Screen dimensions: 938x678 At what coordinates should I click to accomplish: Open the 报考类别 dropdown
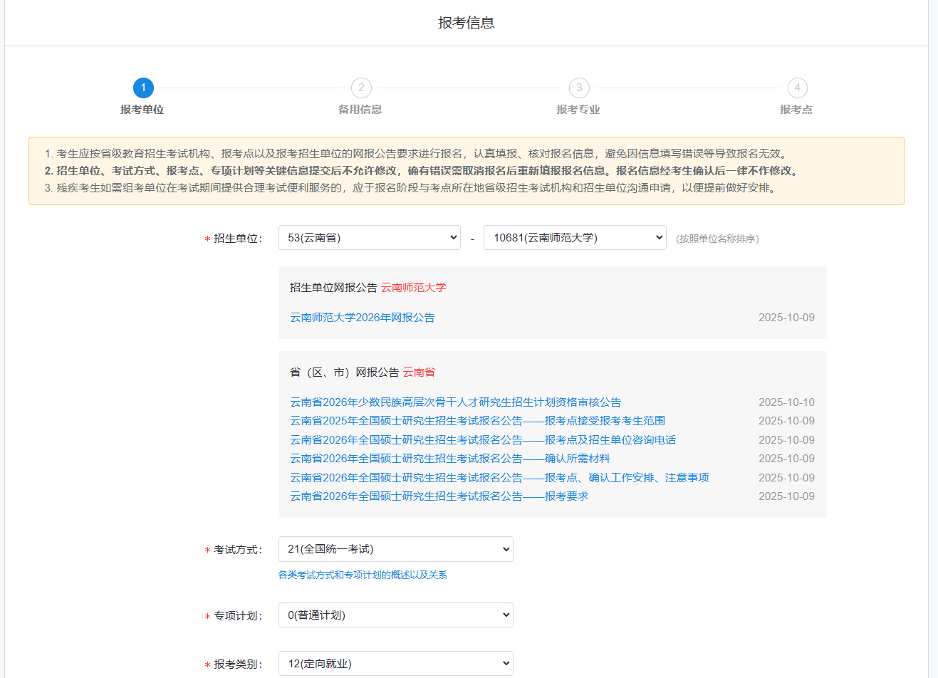[x=395, y=664]
